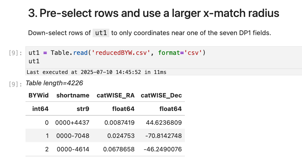Select the shortname column header
Viewport: 302px width, 157px height.
click(x=73, y=95)
